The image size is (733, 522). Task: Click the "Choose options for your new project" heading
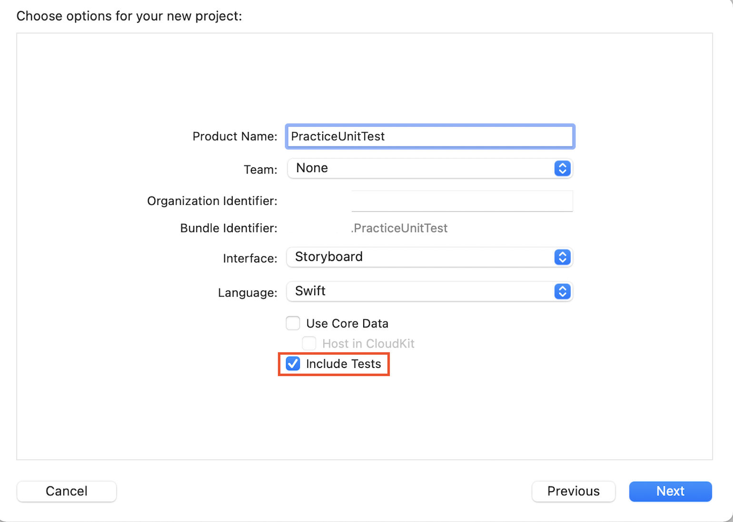pyautogui.click(x=129, y=16)
